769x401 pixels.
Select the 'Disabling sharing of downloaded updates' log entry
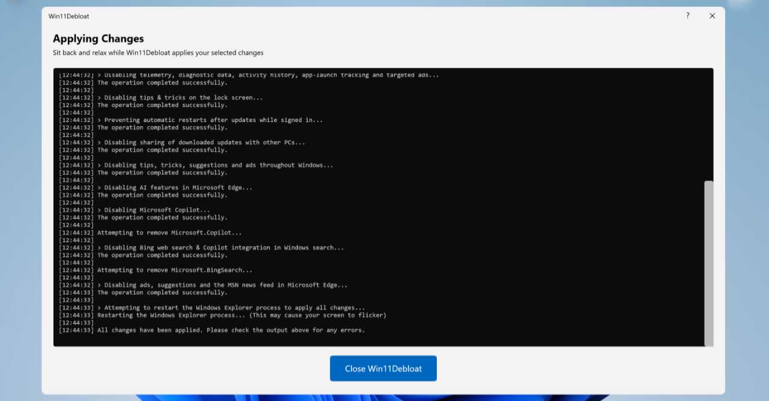tap(204, 143)
